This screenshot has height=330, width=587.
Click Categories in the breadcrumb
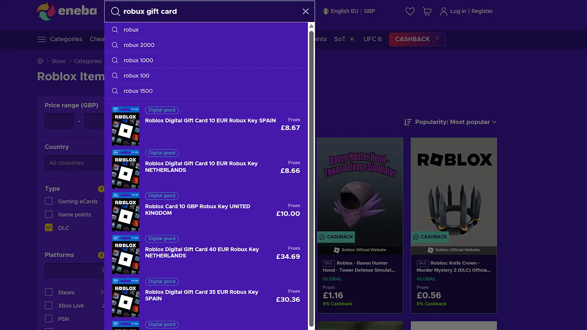[88, 61]
